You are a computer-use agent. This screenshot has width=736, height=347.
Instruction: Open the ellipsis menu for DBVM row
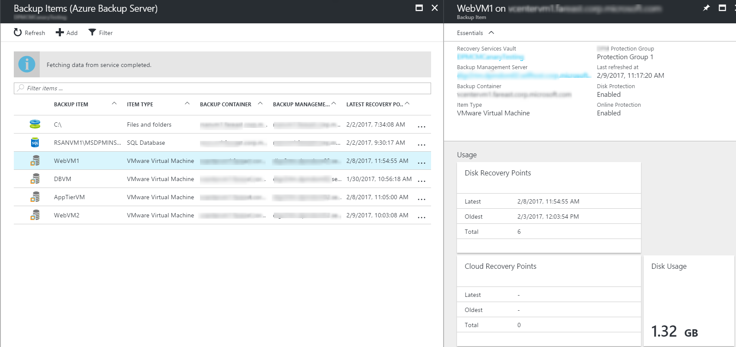tap(422, 181)
